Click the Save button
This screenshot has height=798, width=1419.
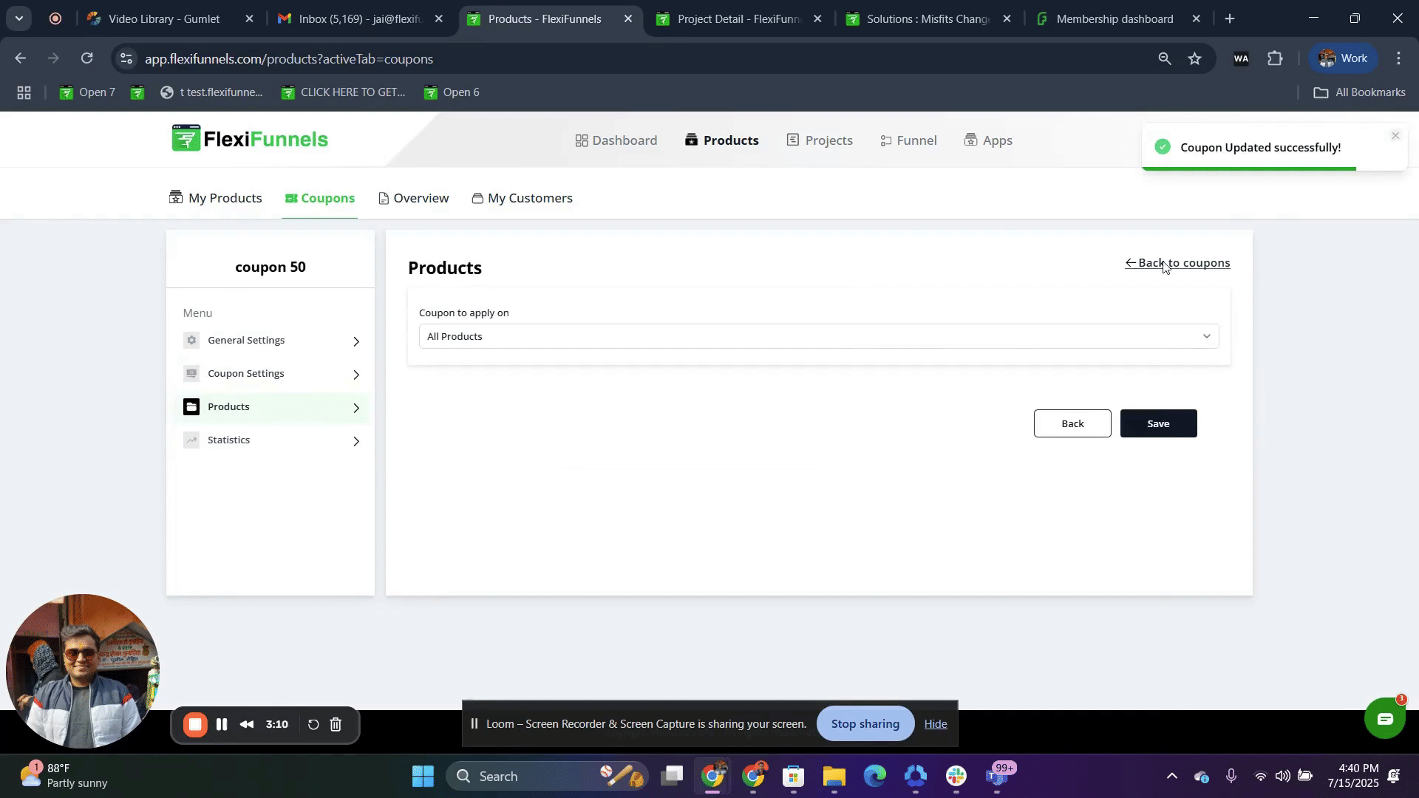click(x=1157, y=423)
